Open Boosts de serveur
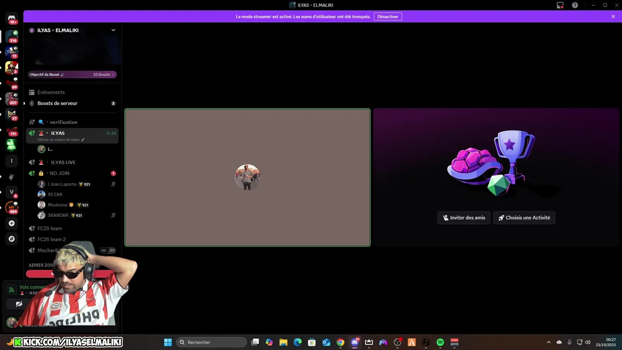 57,103
